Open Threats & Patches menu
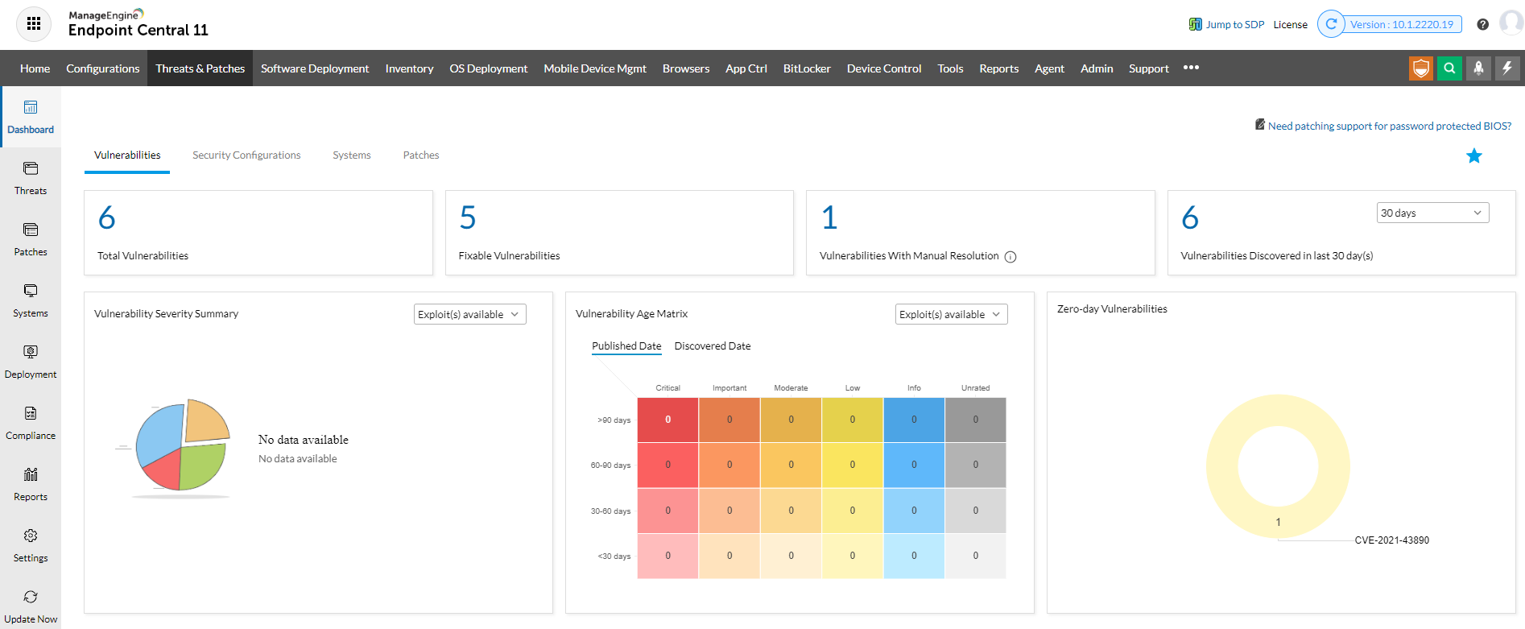1525x629 pixels. click(200, 68)
